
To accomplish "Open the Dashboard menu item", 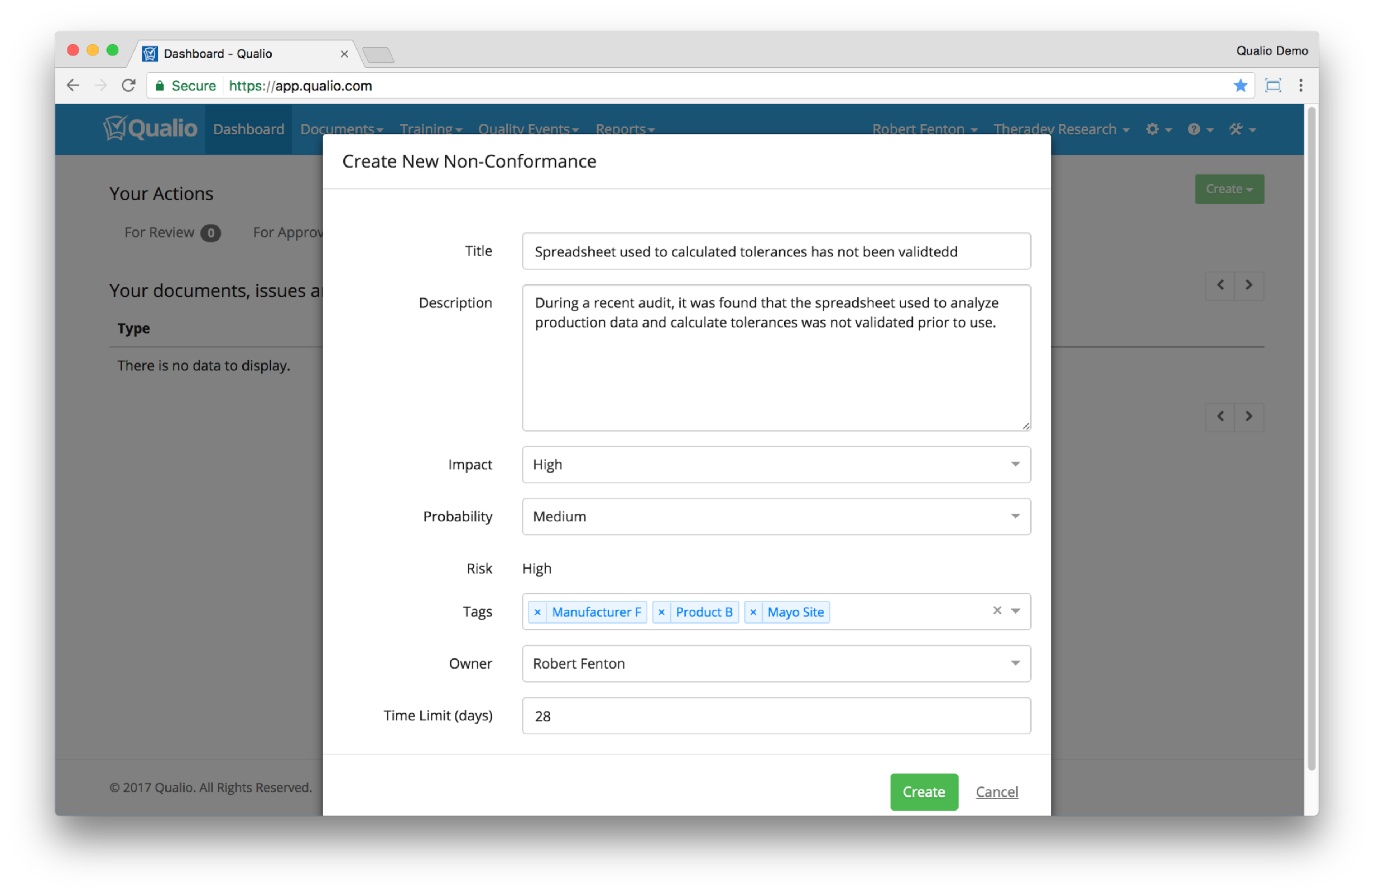I will [x=248, y=129].
